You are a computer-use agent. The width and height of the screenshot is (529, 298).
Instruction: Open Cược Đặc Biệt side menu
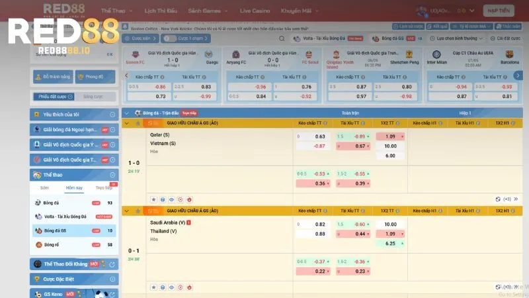click(x=74, y=279)
